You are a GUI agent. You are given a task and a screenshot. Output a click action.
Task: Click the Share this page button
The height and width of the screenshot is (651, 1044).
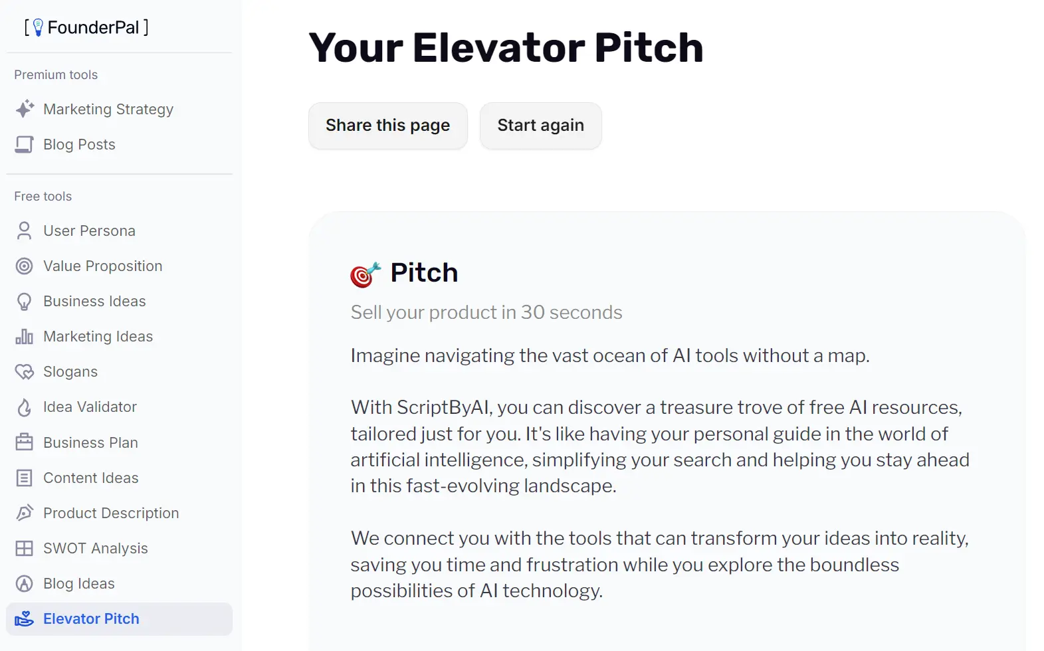click(387, 126)
